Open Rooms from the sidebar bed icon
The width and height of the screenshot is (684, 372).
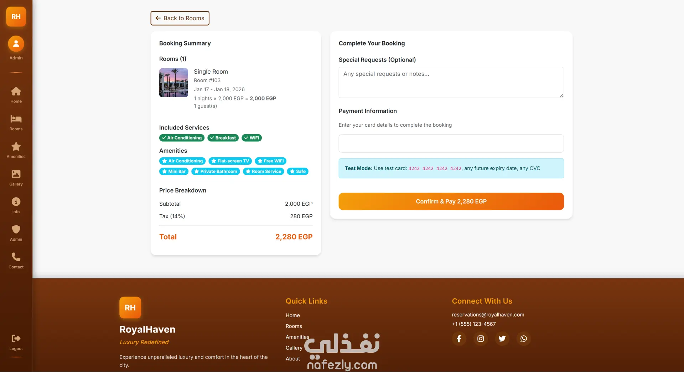pos(16,119)
